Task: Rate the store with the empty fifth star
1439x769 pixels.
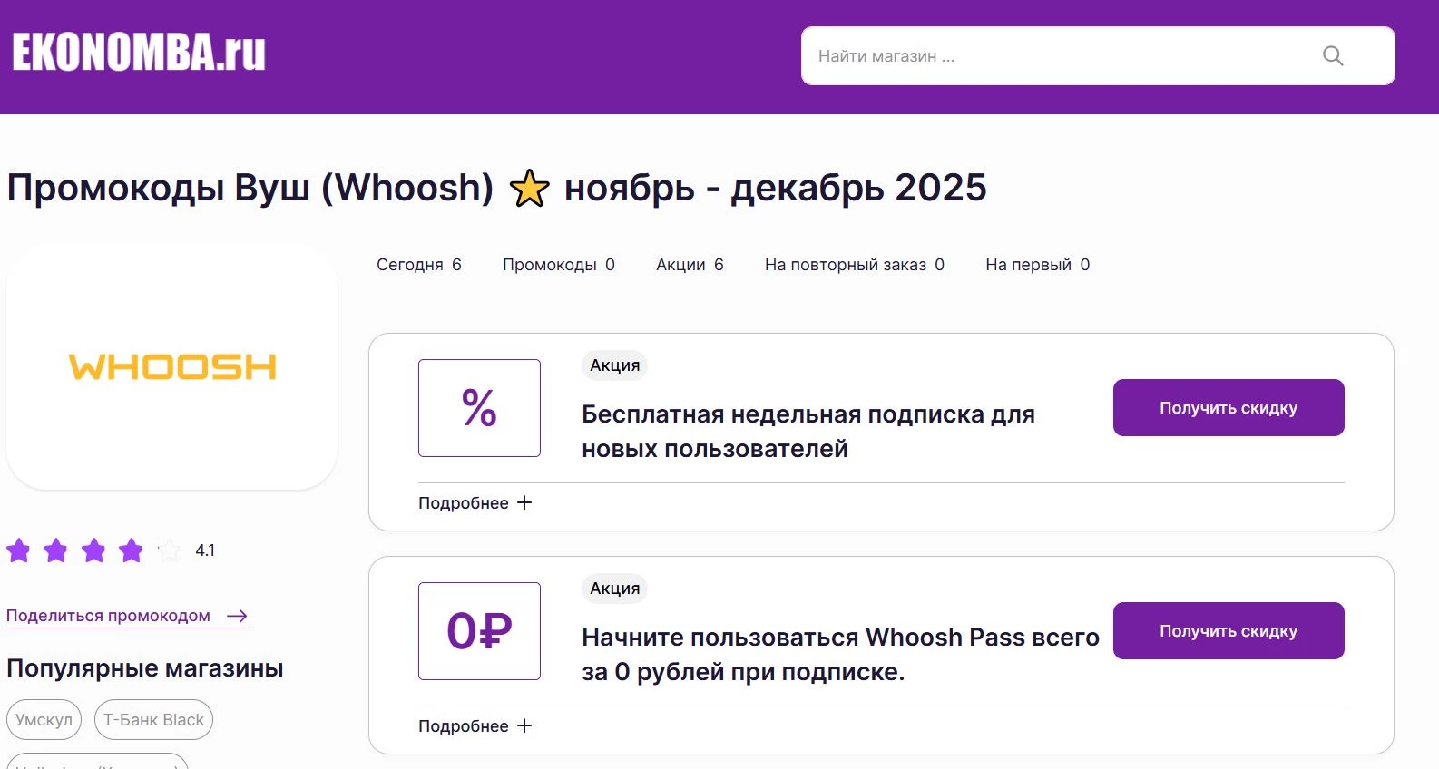Action: coord(169,550)
